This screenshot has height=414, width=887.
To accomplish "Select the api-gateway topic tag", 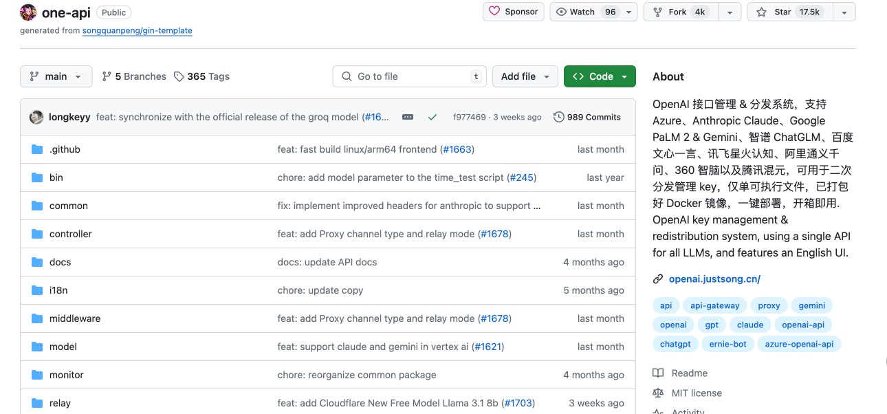I will [x=715, y=305].
